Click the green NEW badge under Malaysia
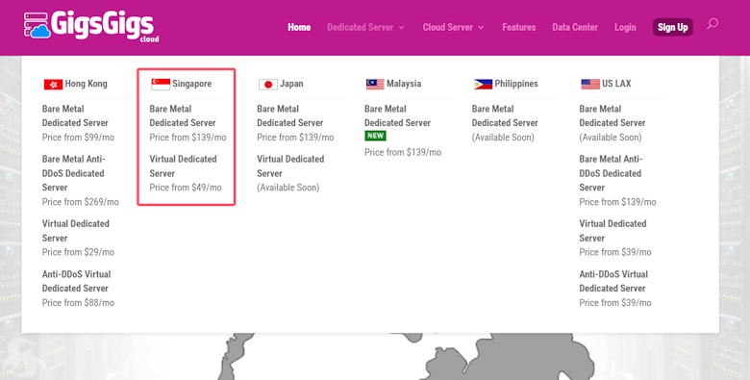Screen dimensions: 750x380 pyautogui.click(x=375, y=136)
